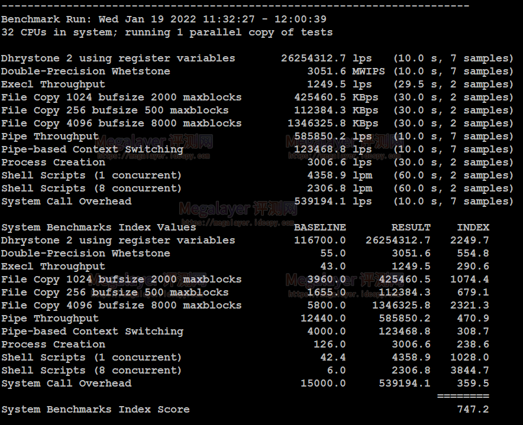This screenshot has width=523, height=425.
Task: Click System Call Overhead 539194.1 lps
Action: (333, 202)
